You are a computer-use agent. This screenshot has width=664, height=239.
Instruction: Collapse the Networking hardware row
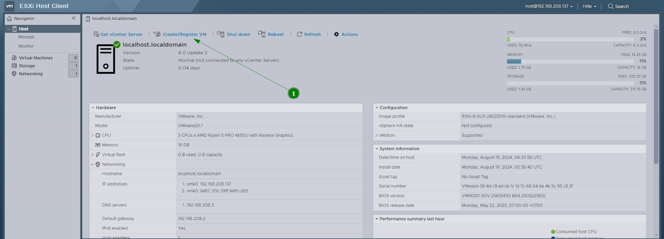(x=92, y=164)
